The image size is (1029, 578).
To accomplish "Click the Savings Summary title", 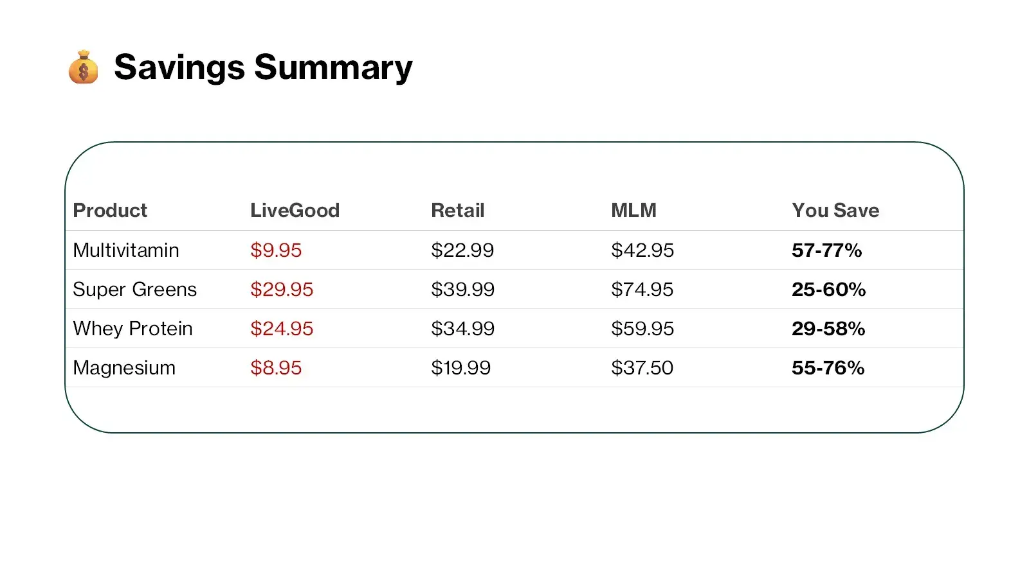I will click(x=263, y=67).
